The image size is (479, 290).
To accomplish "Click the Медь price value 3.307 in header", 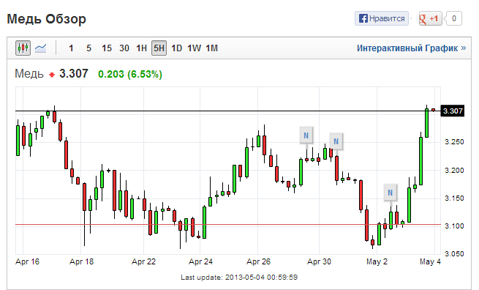I will 74,74.
